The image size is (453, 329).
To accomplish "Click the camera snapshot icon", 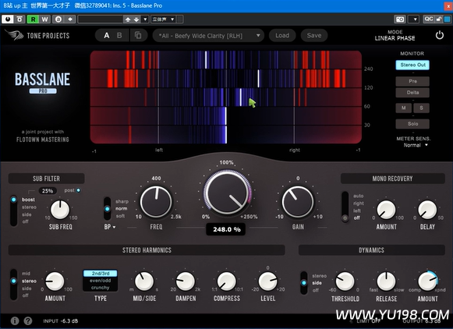I will coord(400,19).
